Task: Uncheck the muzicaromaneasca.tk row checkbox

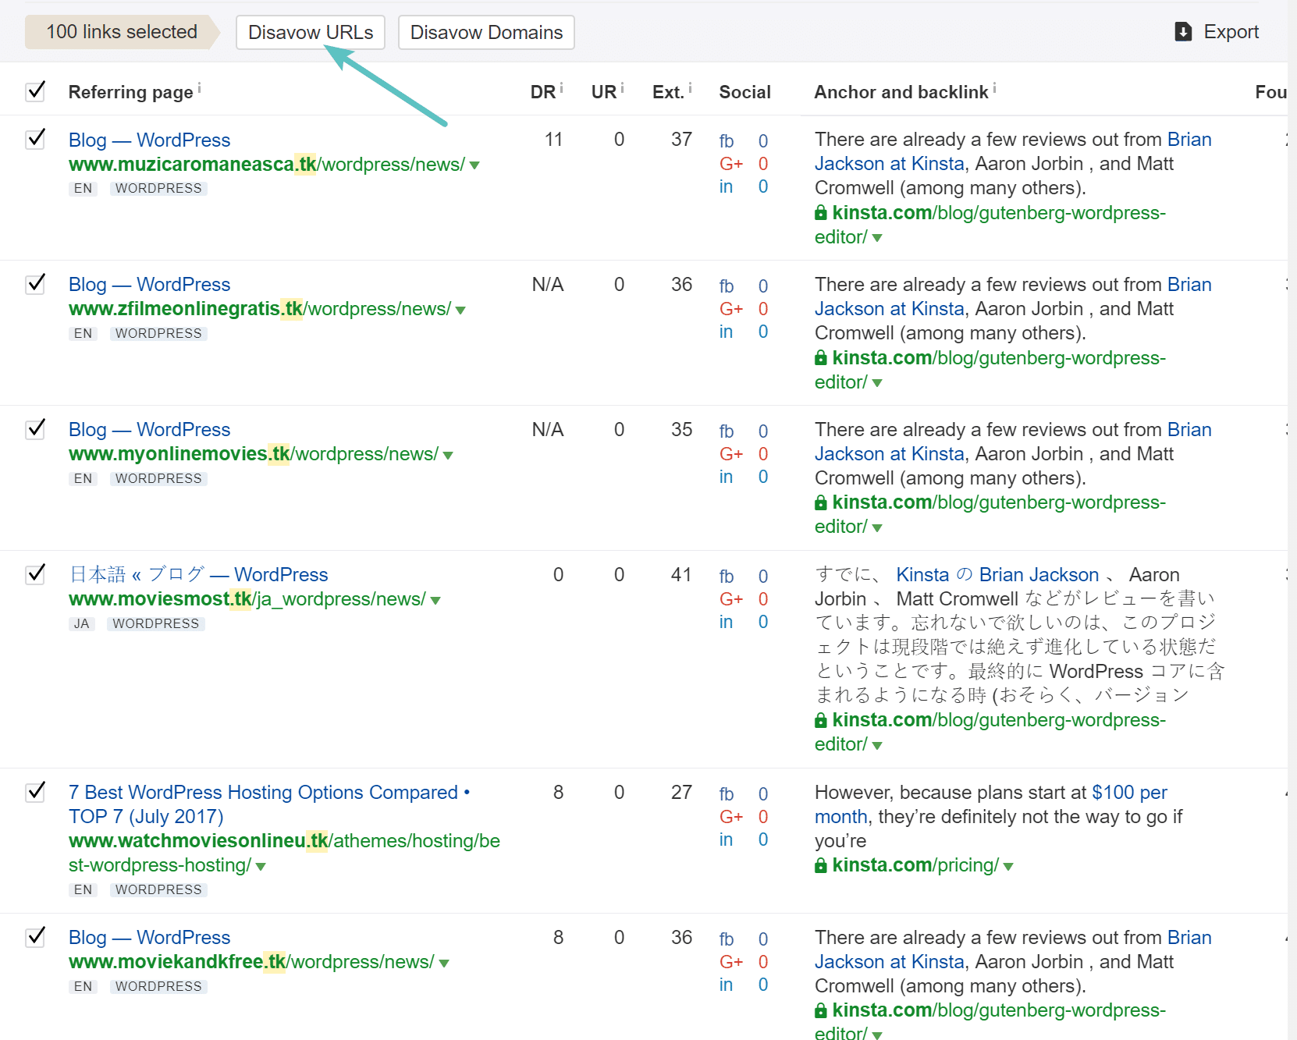Action: point(35,139)
